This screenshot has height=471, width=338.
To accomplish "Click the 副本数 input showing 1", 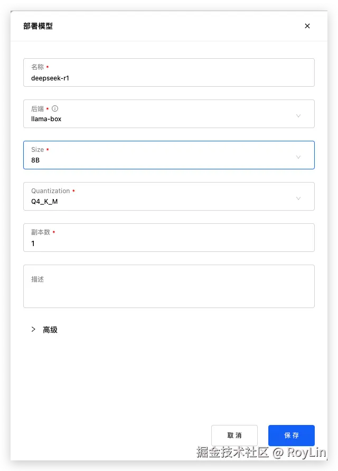I will click(169, 243).
